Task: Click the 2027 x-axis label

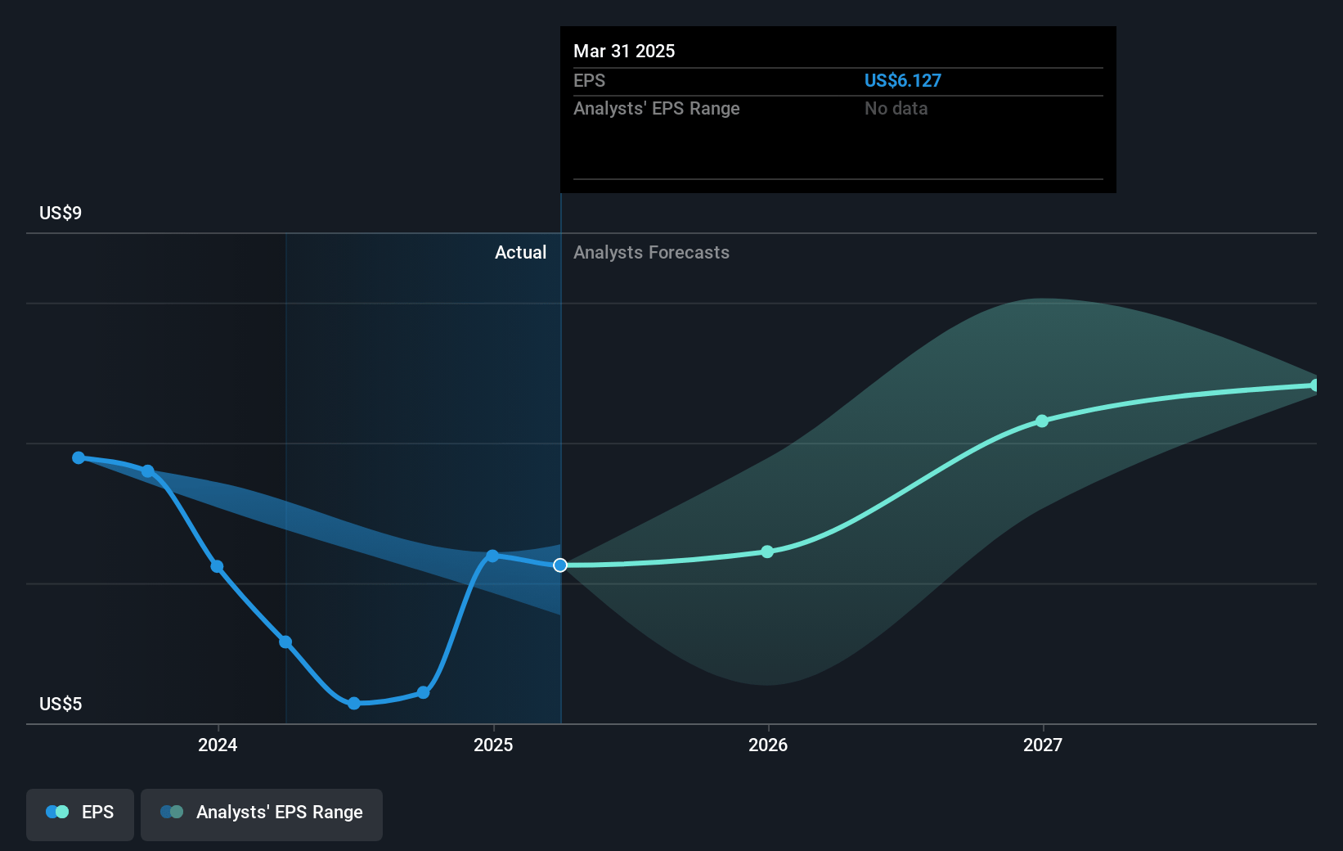Action: point(1043,745)
